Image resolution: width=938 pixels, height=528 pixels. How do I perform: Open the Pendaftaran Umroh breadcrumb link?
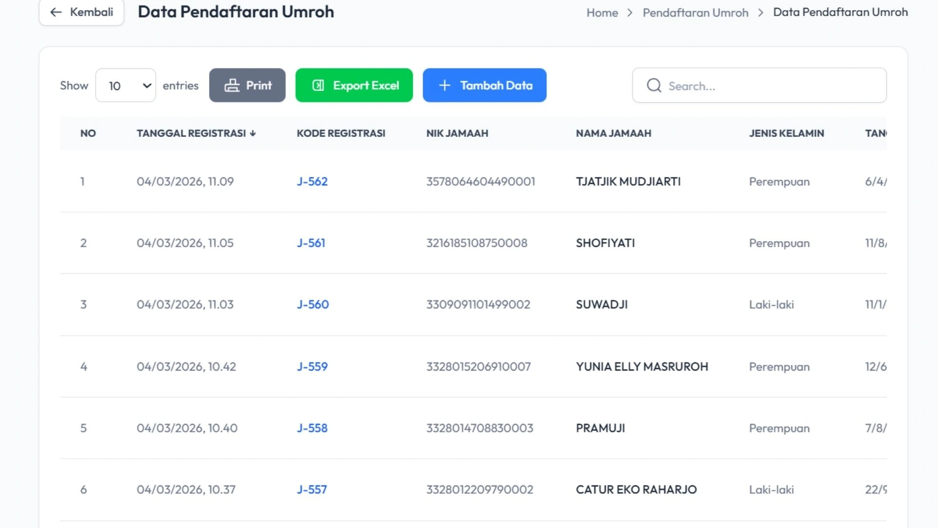click(x=695, y=13)
